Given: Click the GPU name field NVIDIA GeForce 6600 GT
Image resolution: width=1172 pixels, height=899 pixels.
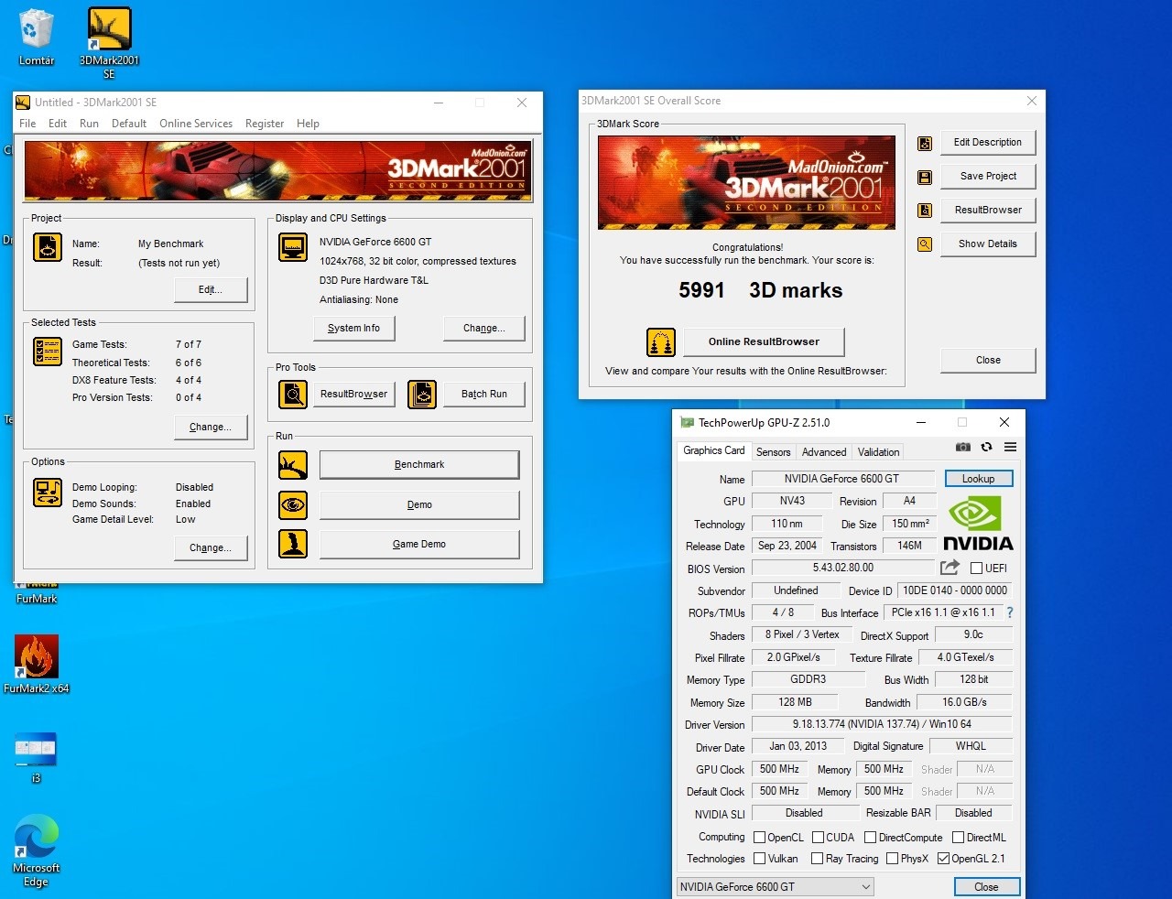Looking at the screenshot, I should coord(842,479).
